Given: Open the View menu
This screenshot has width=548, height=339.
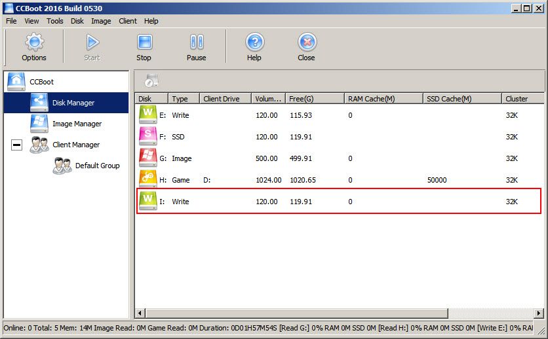Looking at the screenshot, I should pyautogui.click(x=31, y=21).
